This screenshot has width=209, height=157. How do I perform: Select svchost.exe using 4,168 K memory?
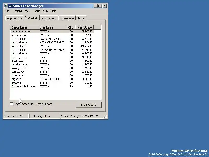pos(52,53)
